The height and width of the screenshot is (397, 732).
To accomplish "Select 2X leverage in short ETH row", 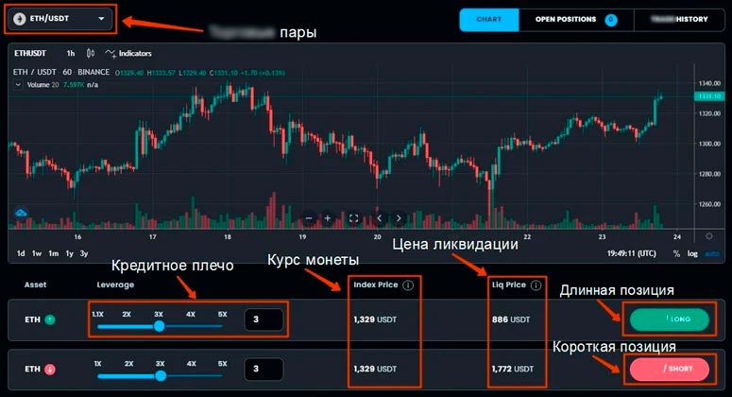I will [128, 363].
